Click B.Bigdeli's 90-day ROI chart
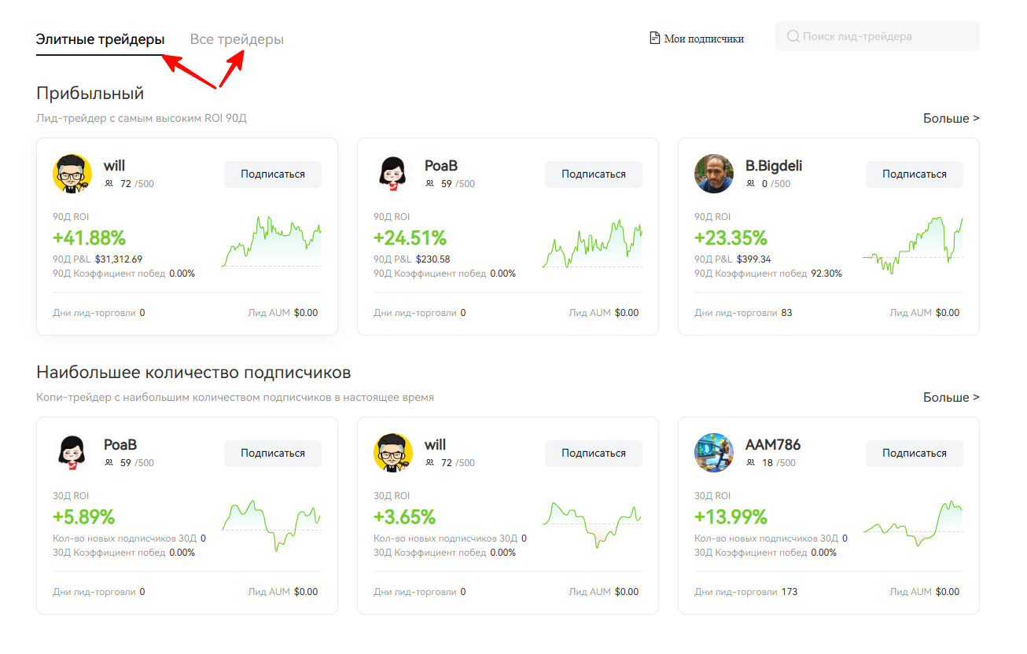 pos(912,245)
